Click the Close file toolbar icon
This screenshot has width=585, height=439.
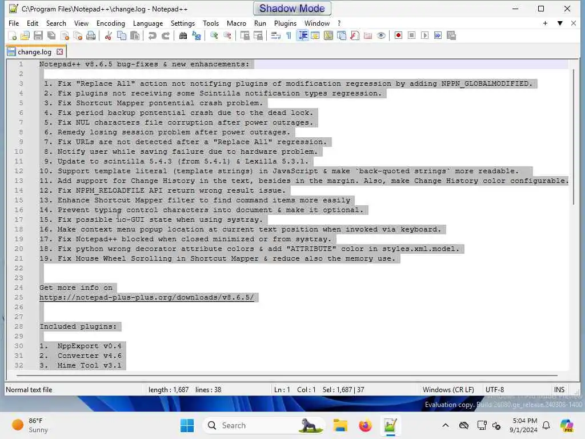tap(65, 36)
